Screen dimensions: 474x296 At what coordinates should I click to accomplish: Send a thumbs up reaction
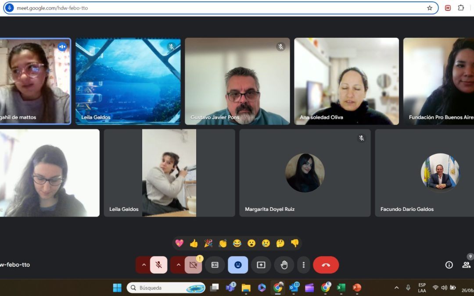[x=194, y=243]
